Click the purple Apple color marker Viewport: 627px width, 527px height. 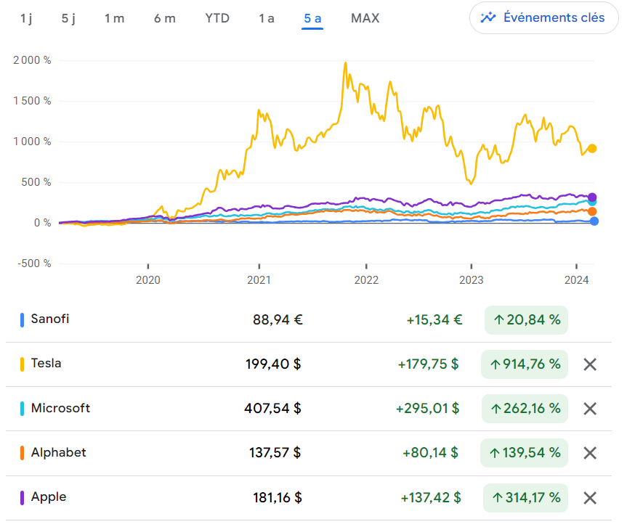[22, 498]
